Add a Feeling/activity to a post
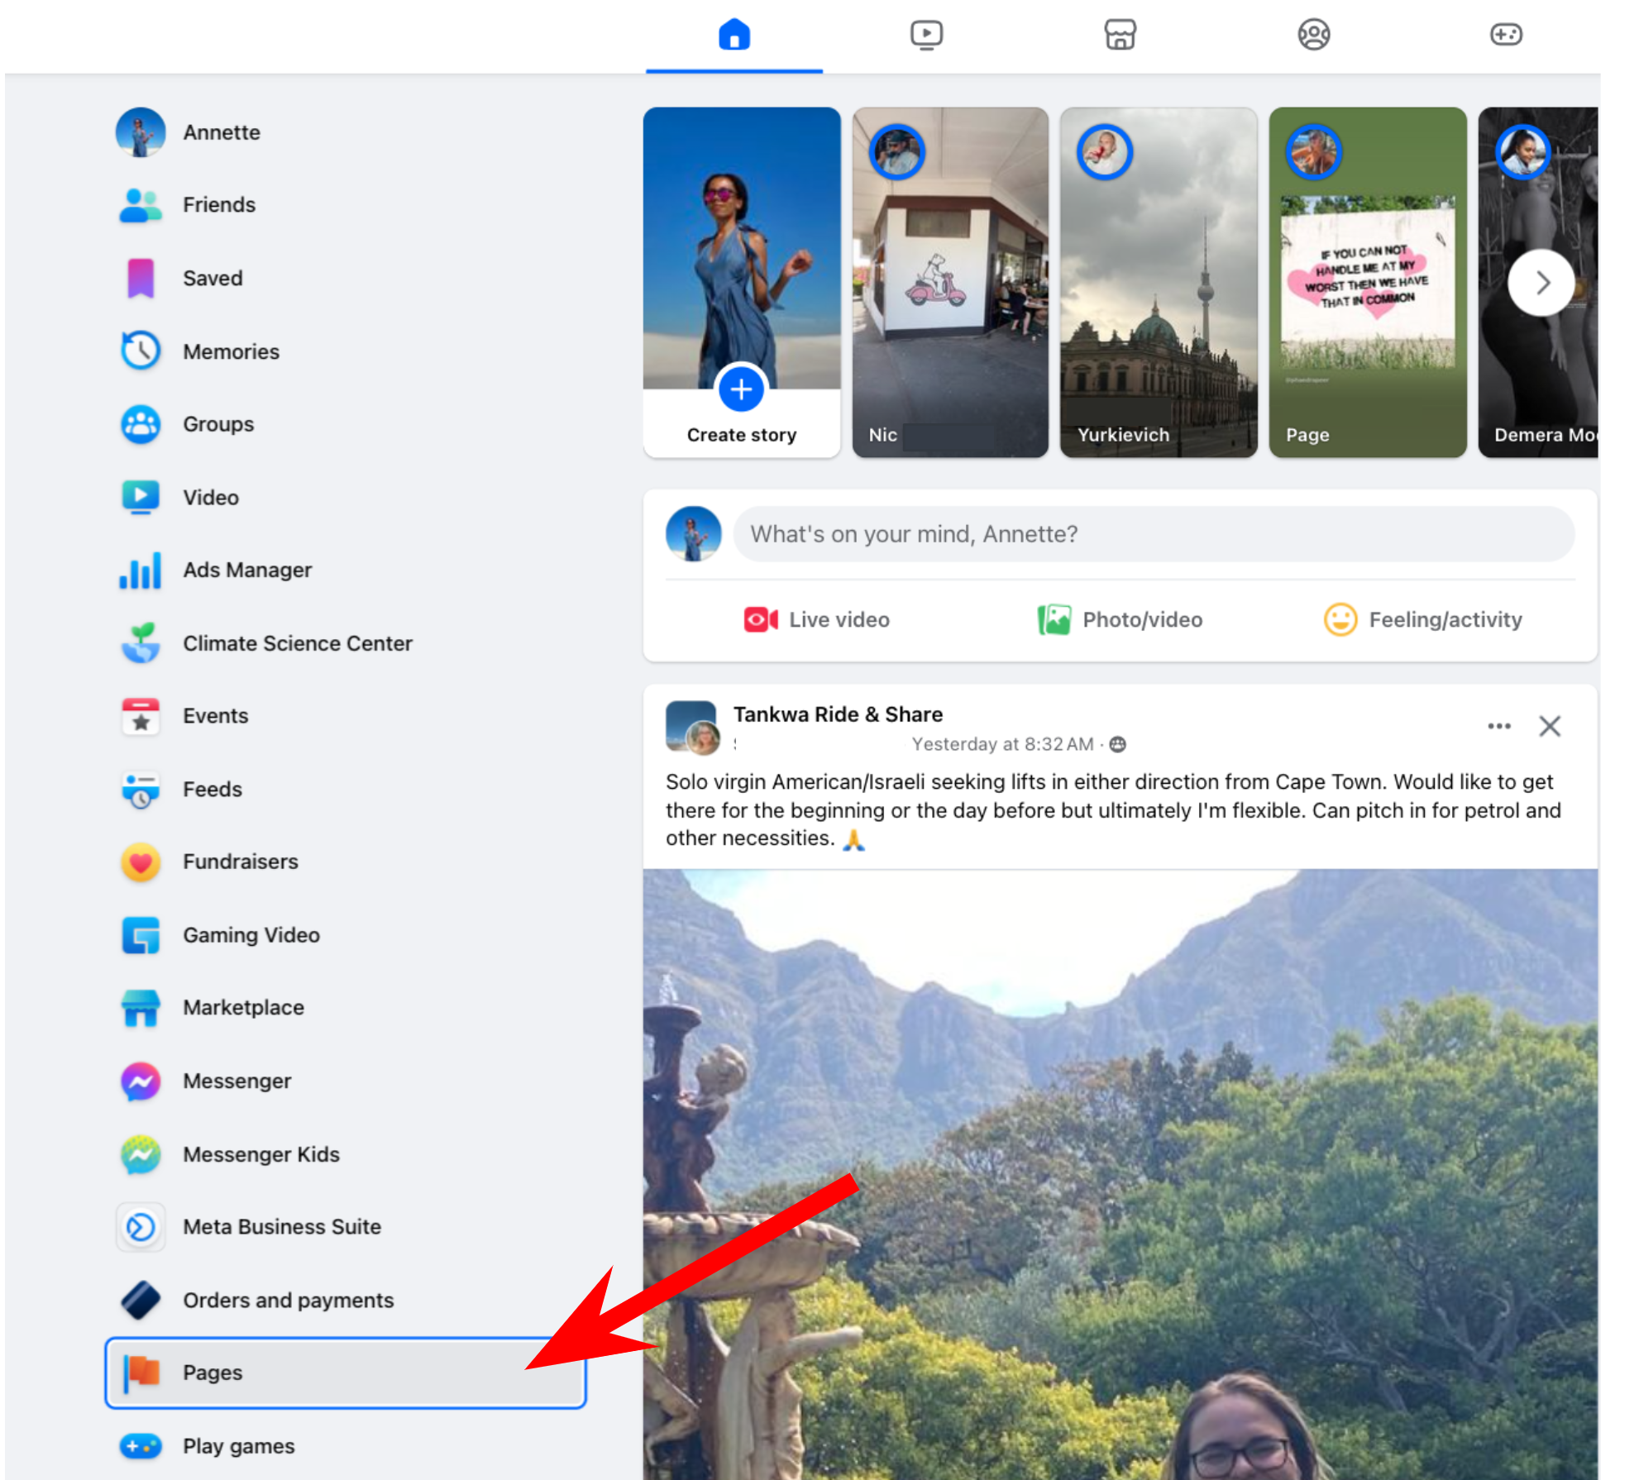The image size is (1639, 1480). coord(1424,619)
